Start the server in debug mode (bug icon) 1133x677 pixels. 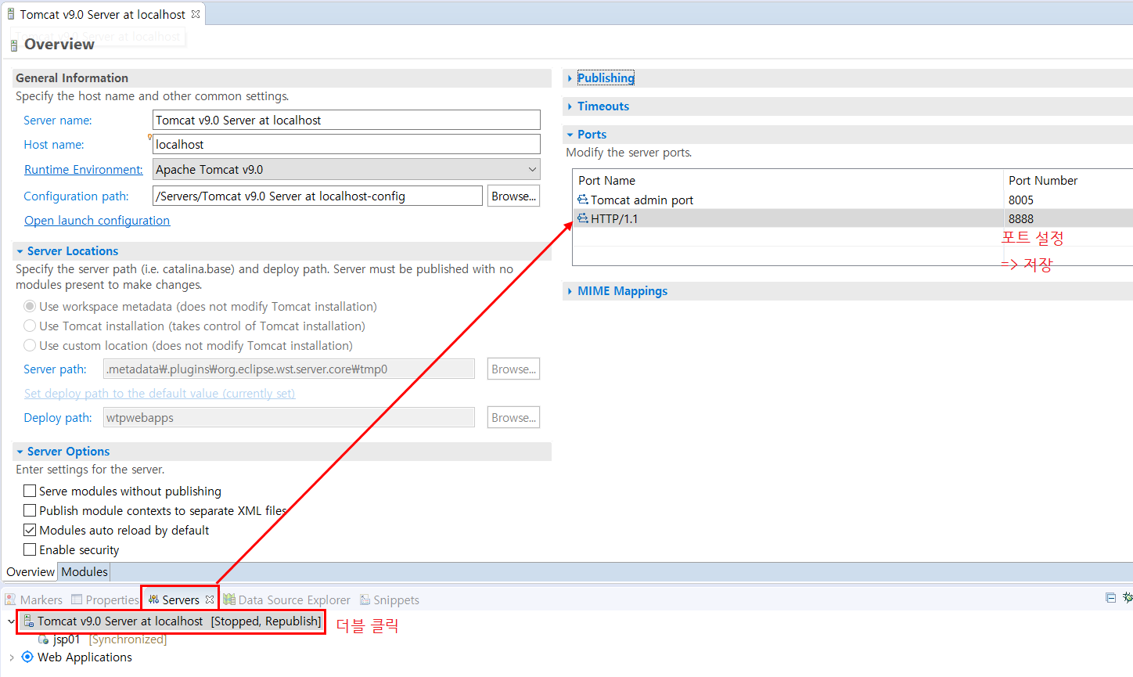[1128, 597]
